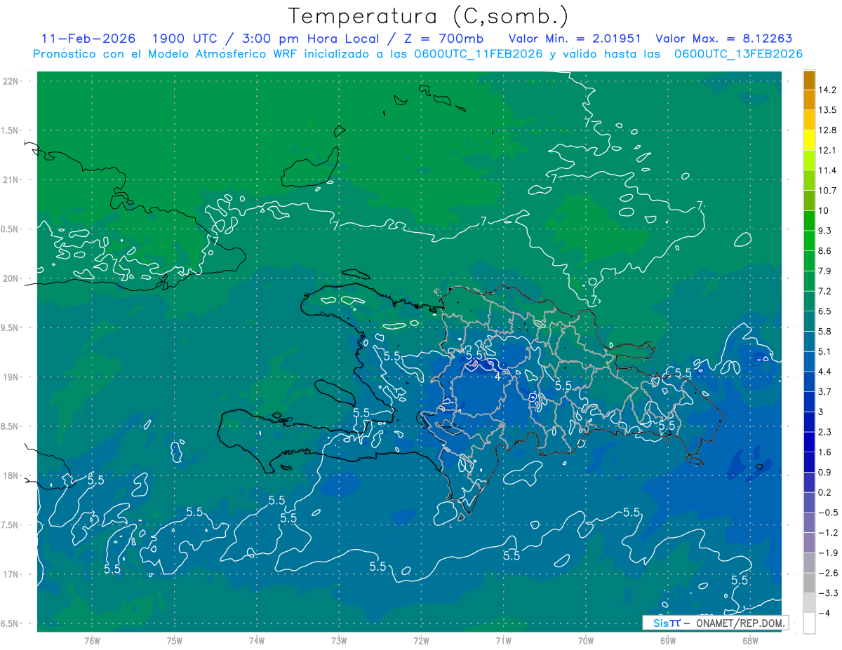Click the '14.2' colorbar label
The image size is (842, 650).
tap(829, 90)
